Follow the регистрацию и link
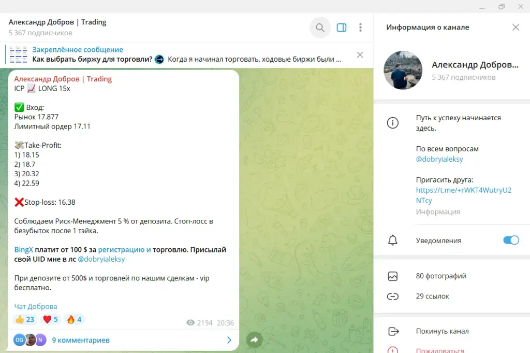 [124, 250]
